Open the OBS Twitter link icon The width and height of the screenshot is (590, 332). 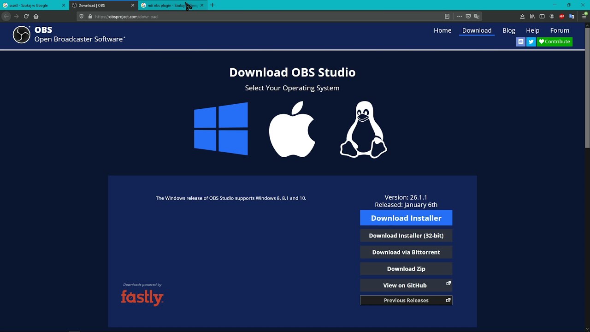click(531, 41)
